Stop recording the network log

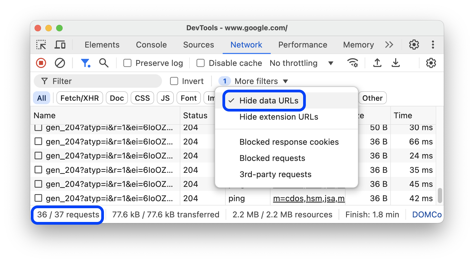(x=41, y=63)
